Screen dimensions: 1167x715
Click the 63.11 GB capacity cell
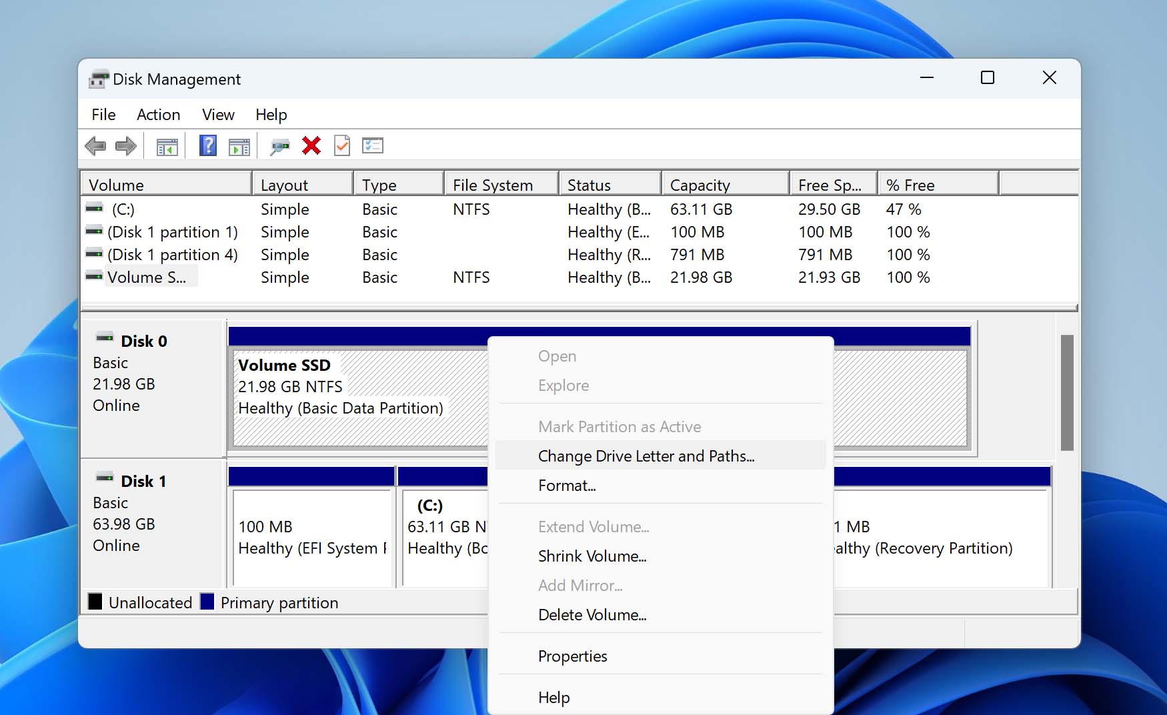coord(701,209)
